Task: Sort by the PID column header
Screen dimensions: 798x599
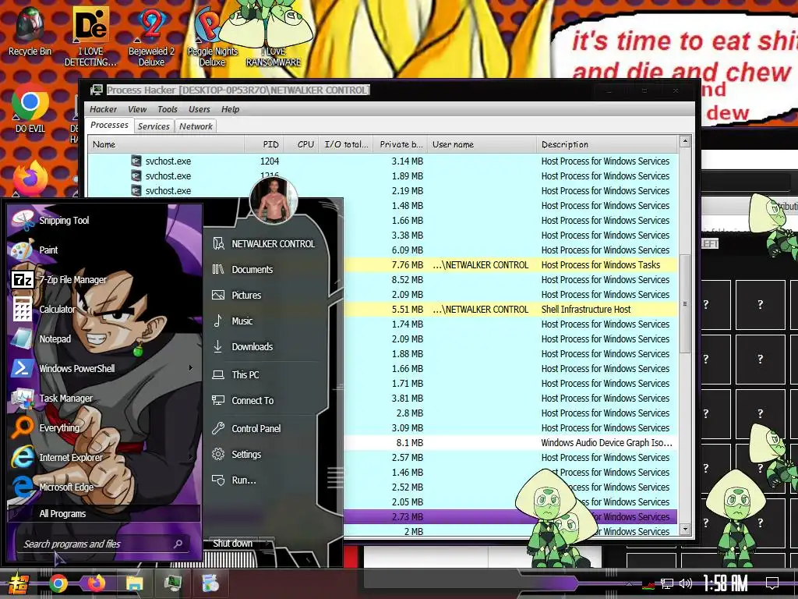Action: [264, 144]
